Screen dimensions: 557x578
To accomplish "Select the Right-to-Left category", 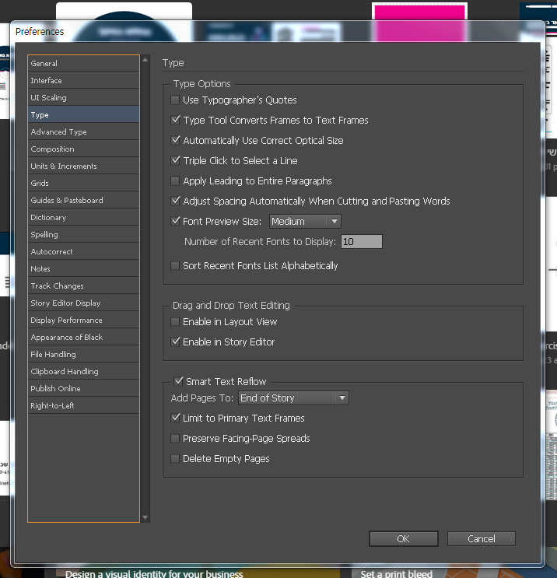I will pos(84,405).
